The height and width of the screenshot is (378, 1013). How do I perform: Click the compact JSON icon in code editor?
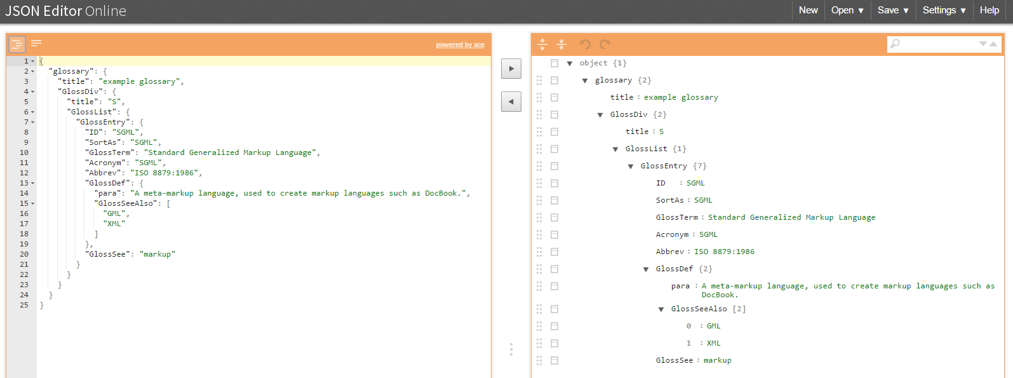tap(36, 43)
